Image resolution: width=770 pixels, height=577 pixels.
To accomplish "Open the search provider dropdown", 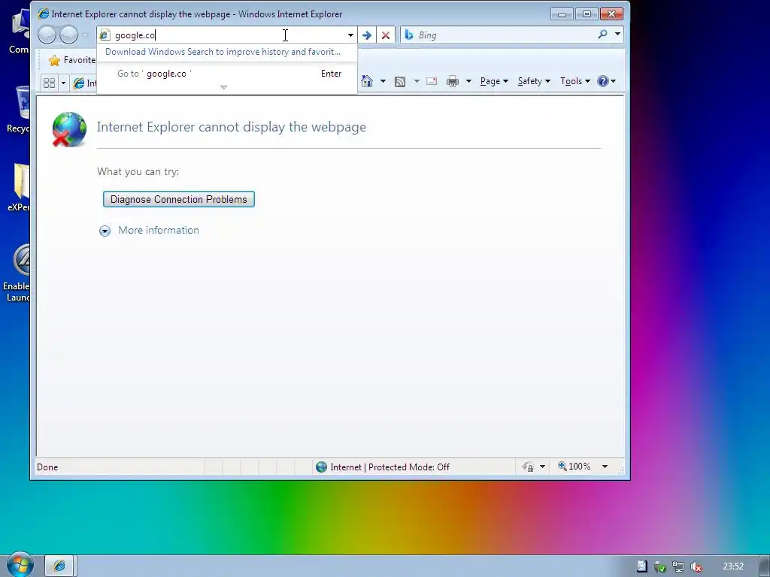I will click(x=618, y=35).
